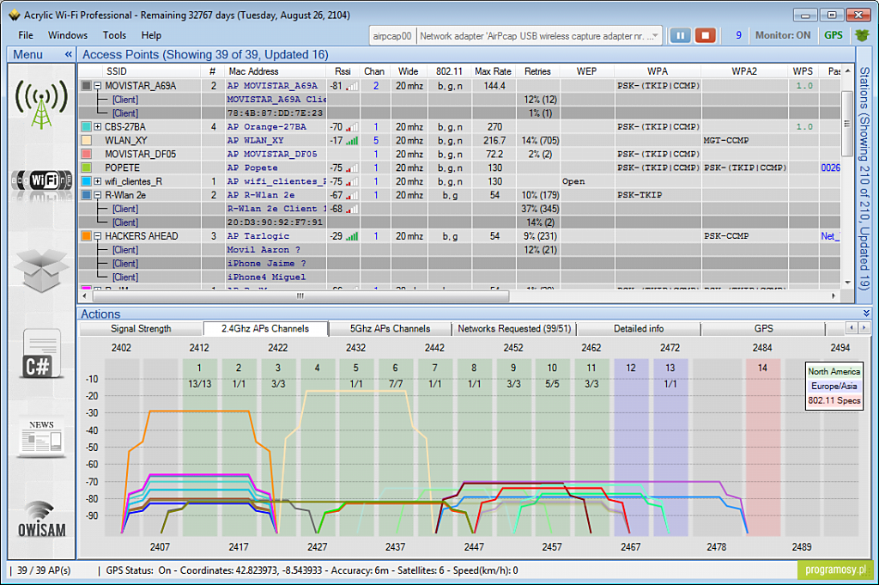
Task: Click the signal bars icon for WLAN_XY
Action: click(352, 140)
